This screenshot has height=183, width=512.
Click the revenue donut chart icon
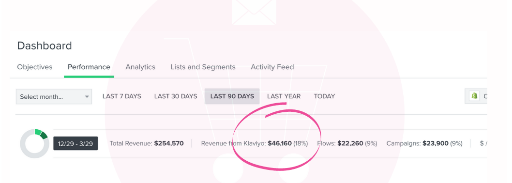tap(34, 143)
